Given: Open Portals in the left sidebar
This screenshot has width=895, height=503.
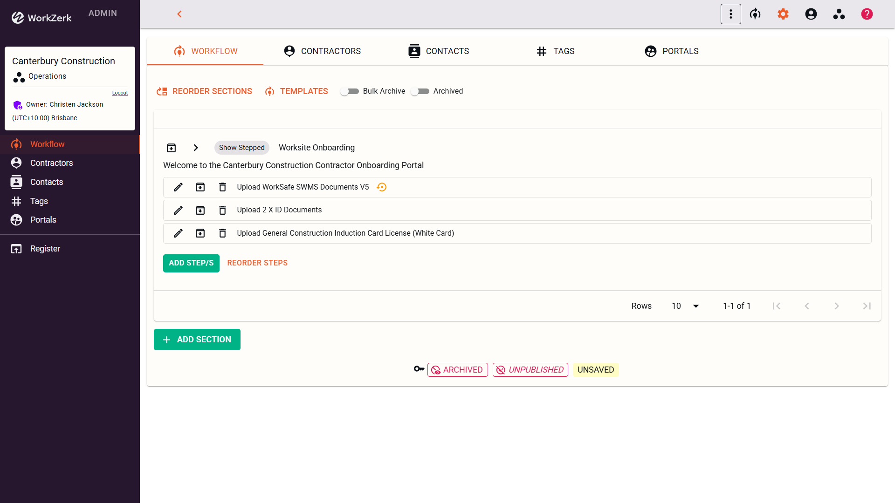Looking at the screenshot, I should click(x=43, y=220).
